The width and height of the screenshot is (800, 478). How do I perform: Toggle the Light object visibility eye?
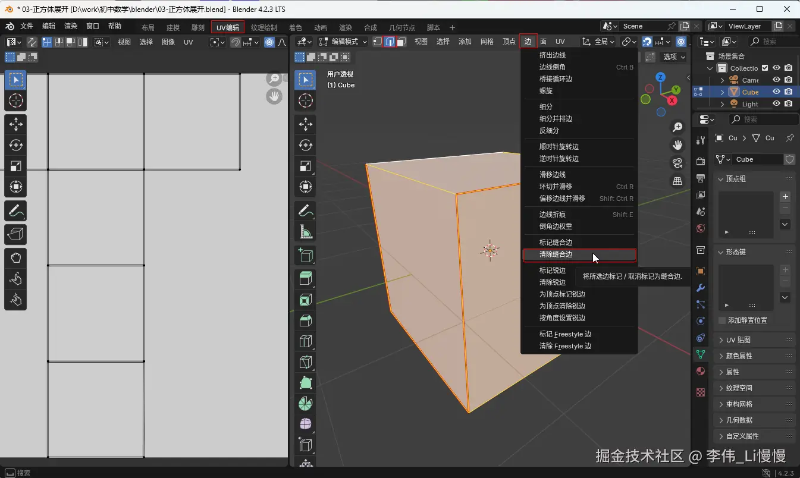tap(776, 103)
